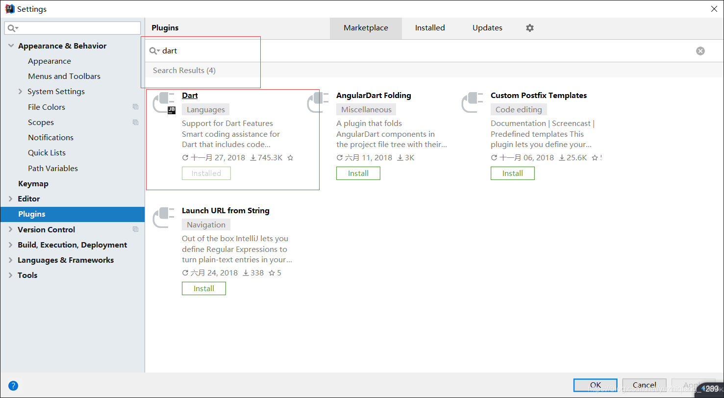Click the Dart plugin rating star
Viewport: 724px width, 398px height.
coord(290,158)
